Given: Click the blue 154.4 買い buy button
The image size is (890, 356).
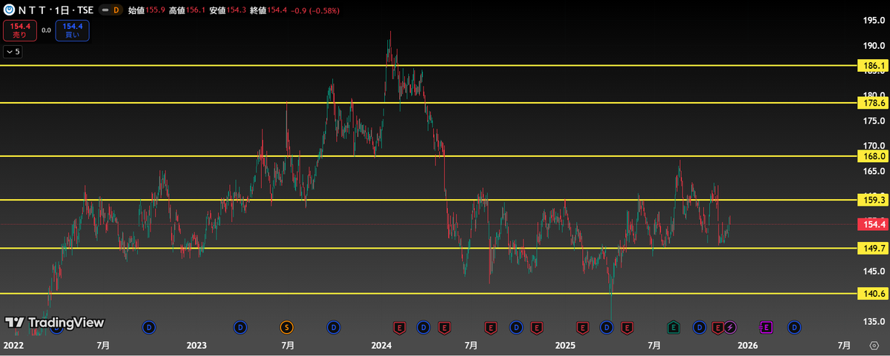Looking at the screenshot, I should [x=73, y=30].
